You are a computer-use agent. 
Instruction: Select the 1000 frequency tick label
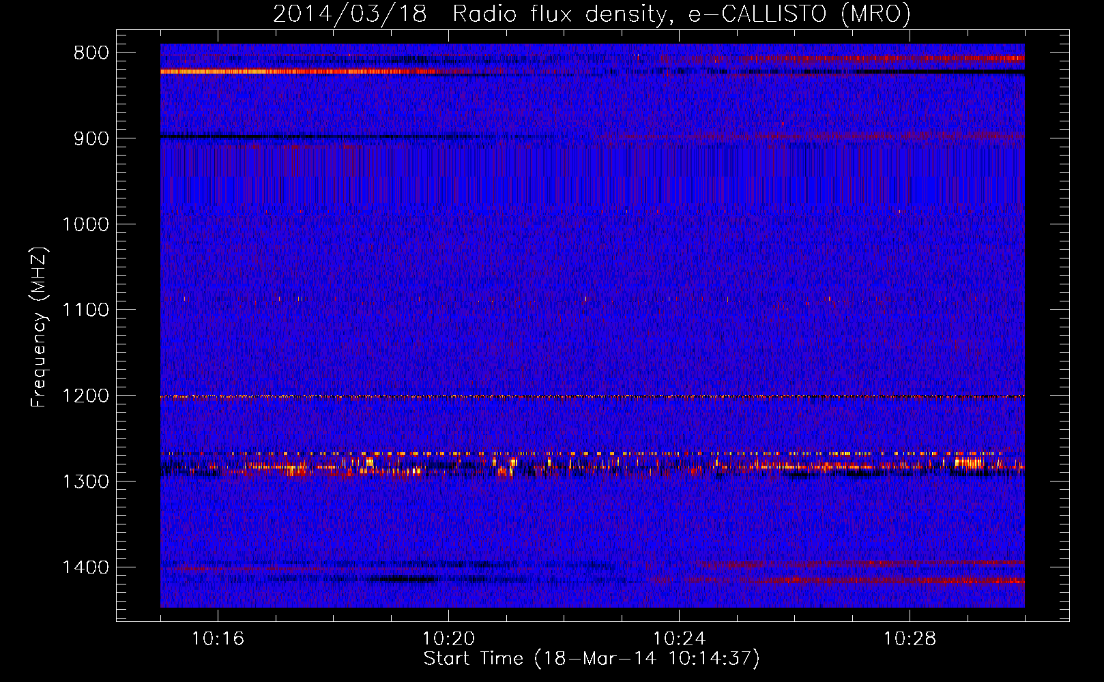85,224
